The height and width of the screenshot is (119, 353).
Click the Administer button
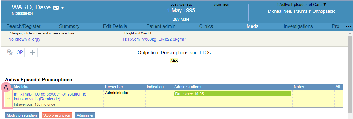click(x=85, y=115)
